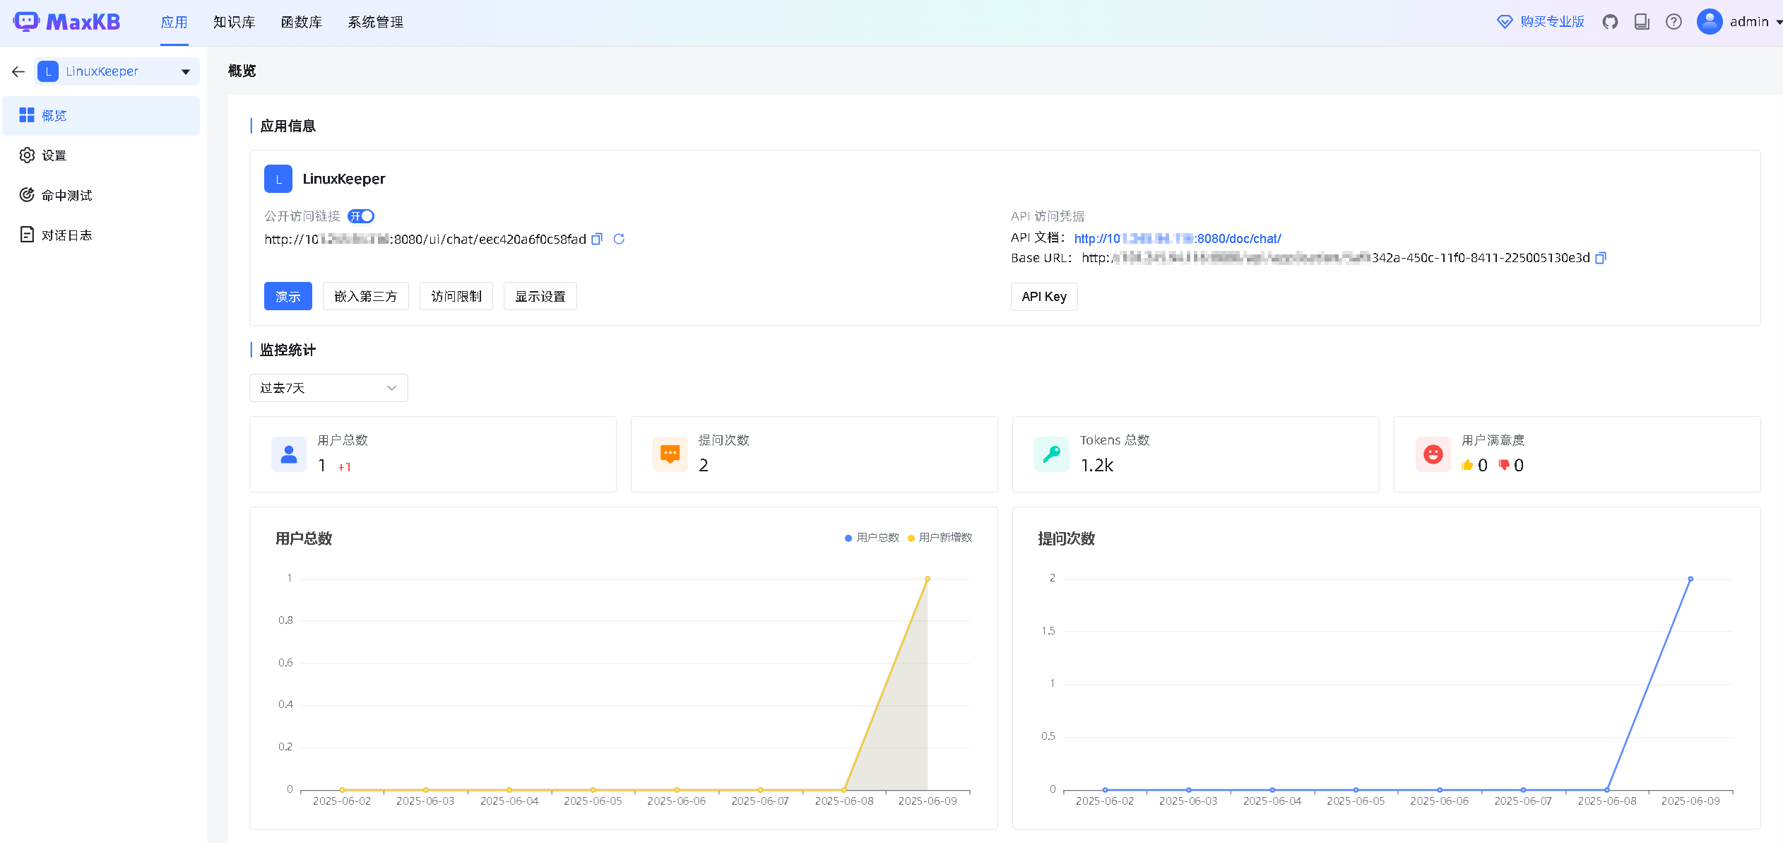Open the 对话日志 sidebar item
1783x843 pixels.
click(x=66, y=235)
